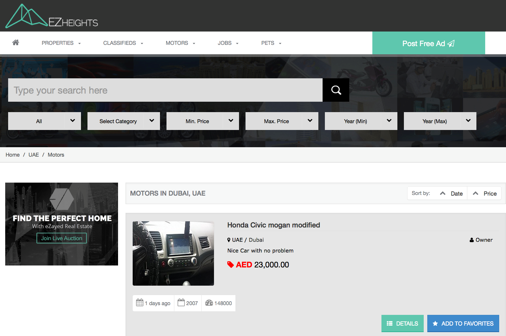Add the Honda Civic to favorites
This screenshot has height=336, width=506.
click(x=463, y=323)
